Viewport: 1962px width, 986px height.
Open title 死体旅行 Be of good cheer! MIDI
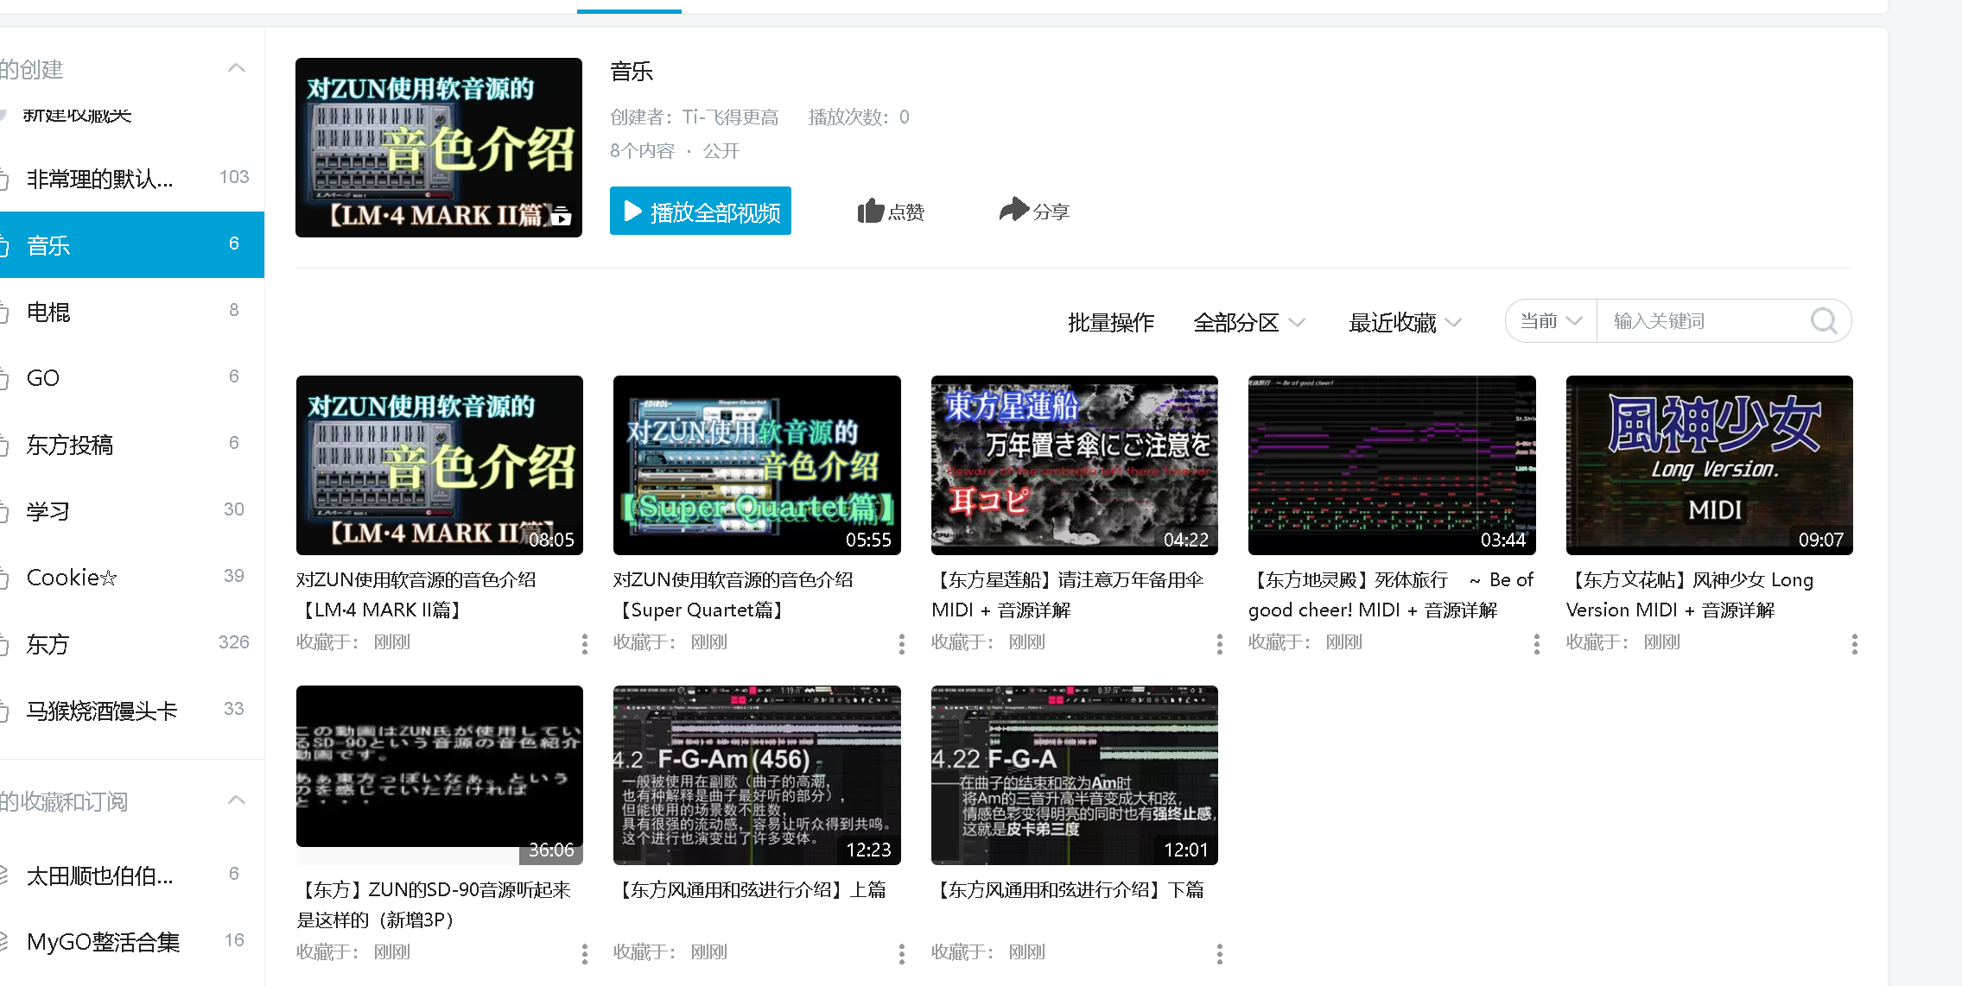pyautogui.click(x=1391, y=595)
